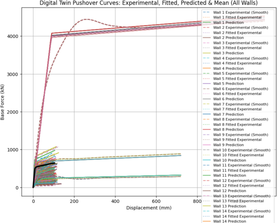Select legend entry 'Wall 1 Fitted Experimental'
This screenshot has height=223, width=277.
point(232,17)
